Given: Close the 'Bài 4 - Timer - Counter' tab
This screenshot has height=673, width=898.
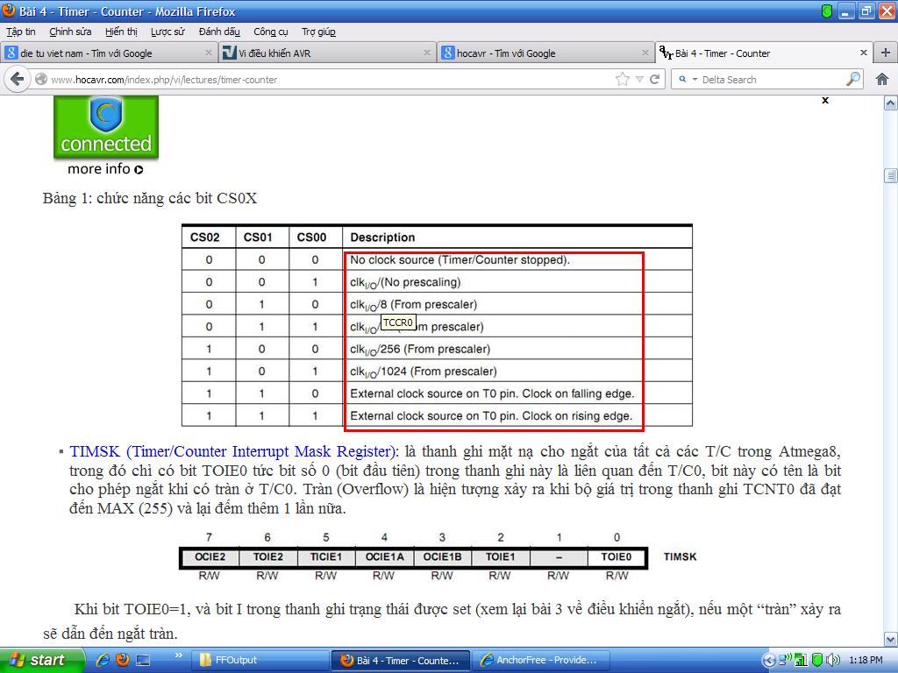Looking at the screenshot, I should pos(864,53).
